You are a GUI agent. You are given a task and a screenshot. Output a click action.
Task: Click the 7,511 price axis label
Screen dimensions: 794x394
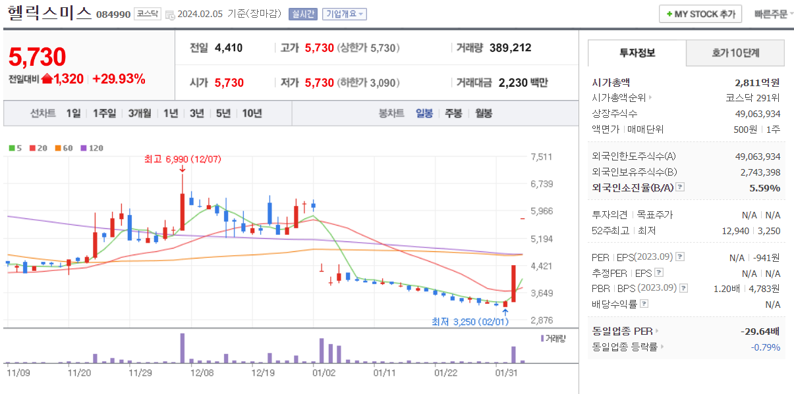pos(542,157)
